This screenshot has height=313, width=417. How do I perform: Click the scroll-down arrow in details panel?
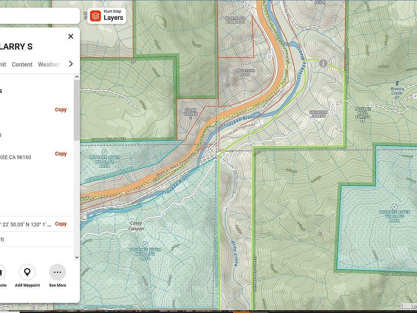tap(77, 257)
